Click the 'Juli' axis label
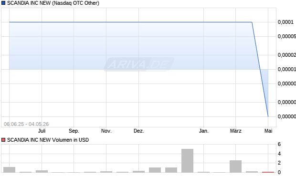The width and height of the screenshot is (296, 177). click(42, 131)
